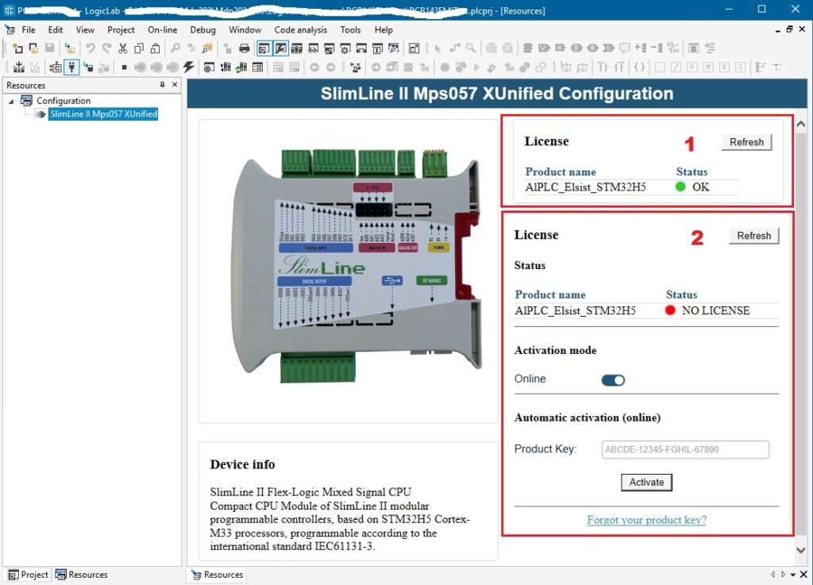Screen dimensions: 813x585
Task: Click the Find magnifier icon
Action: click(175, 48)
